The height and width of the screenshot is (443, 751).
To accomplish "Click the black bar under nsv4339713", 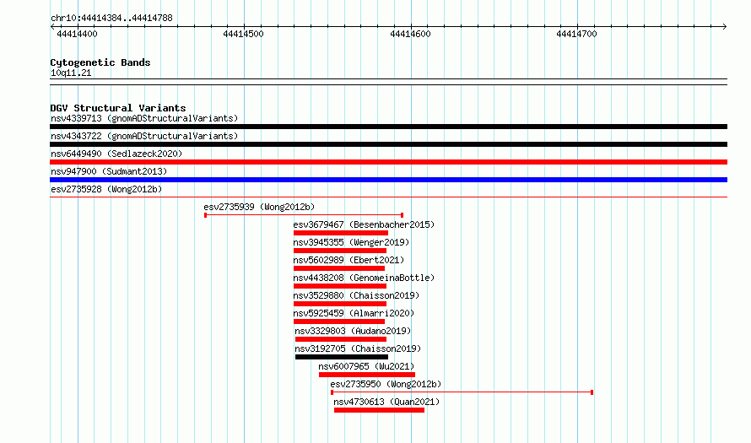I will 388,127.
